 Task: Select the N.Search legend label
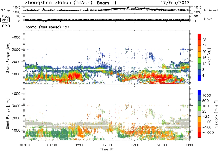pos(211,10)
